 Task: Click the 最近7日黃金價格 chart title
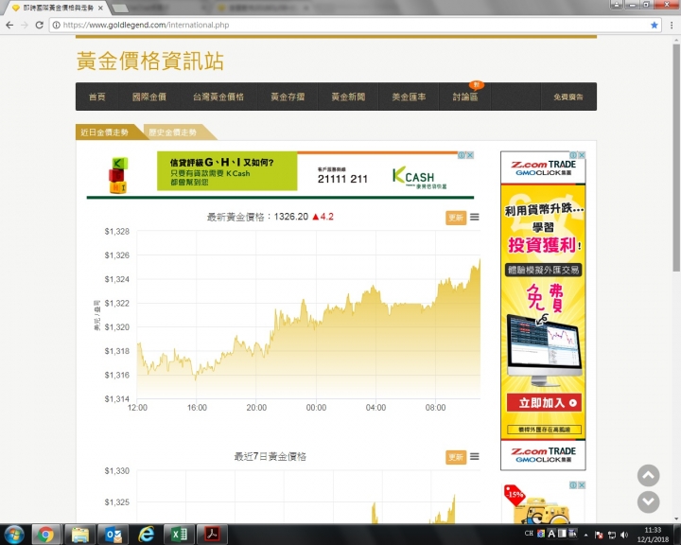tap(271, 456)
